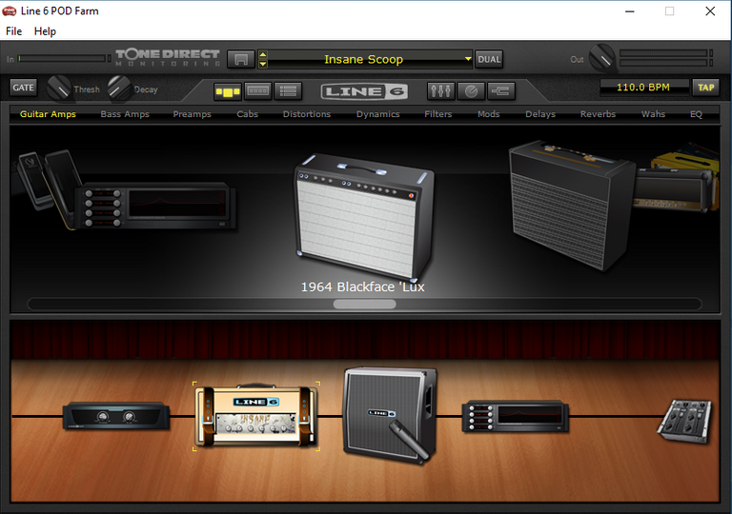This screenshot has width=732, height=514.
Task: Switch to the Filters tab
Action: tap(437, 114)
